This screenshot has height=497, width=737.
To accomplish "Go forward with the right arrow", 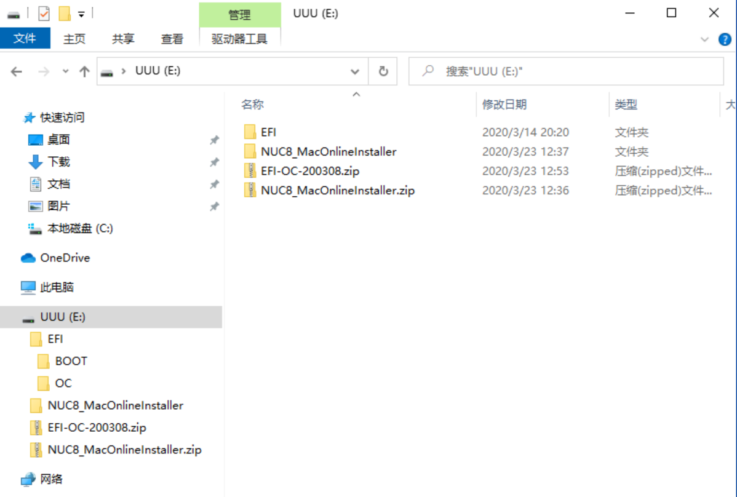I will 43,71.
